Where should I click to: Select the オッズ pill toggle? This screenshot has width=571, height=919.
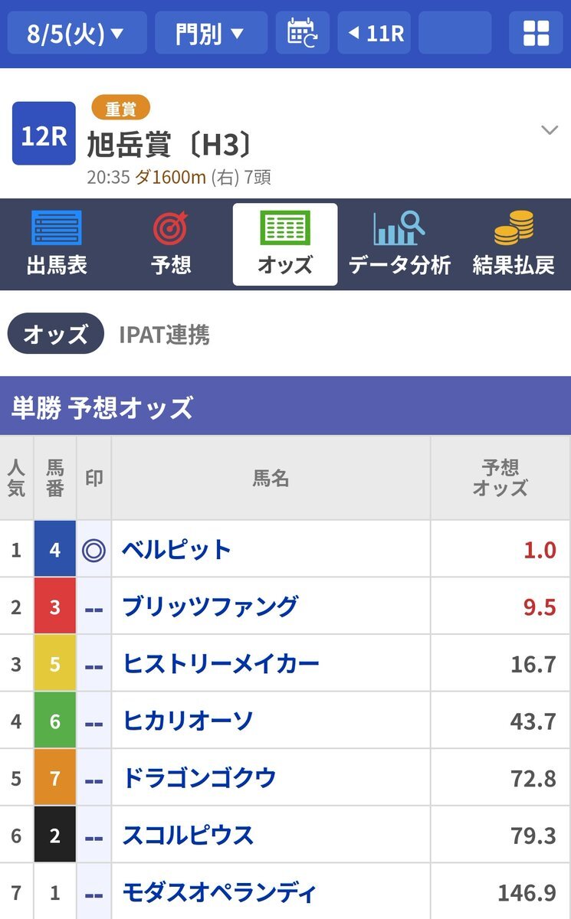[x=55, y=334]
